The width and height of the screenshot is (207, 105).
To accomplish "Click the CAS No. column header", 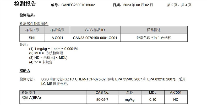I will tap(102, 93).
